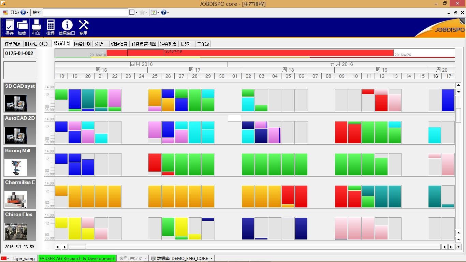Viewport: 466px width, 262px height.
Task: Select the 任务负荷视图 tab
Action: (x=144, y=44)
